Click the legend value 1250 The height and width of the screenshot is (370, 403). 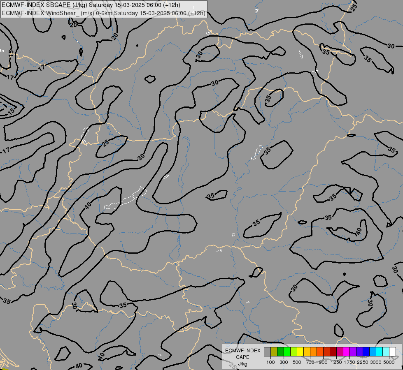(336, 362)
